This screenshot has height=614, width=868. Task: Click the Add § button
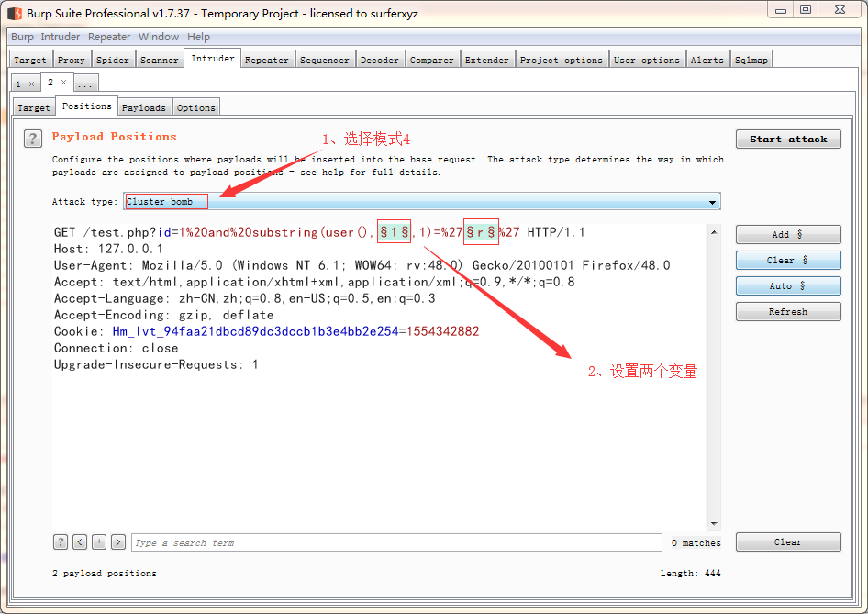pos(788,235)
